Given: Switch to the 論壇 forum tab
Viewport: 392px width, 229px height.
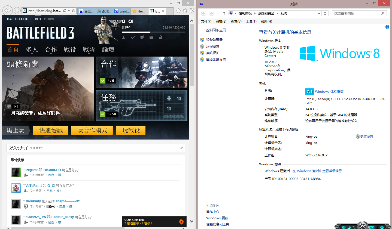Looking at the screenshot, I should click(x=108, y=49).
